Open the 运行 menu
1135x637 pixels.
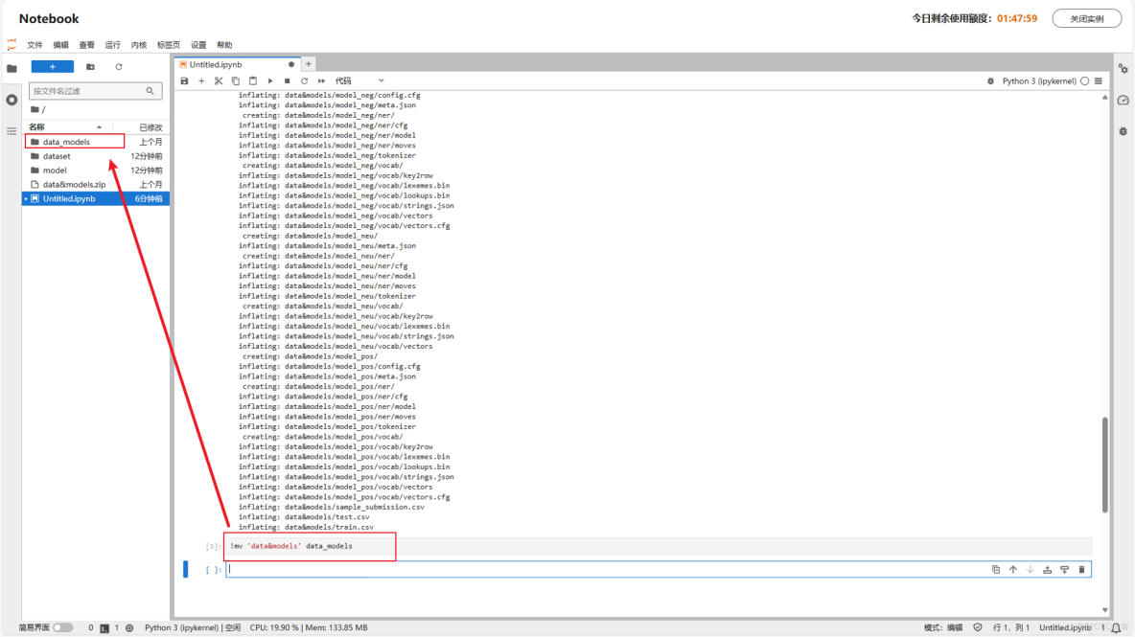pos(113,45)
